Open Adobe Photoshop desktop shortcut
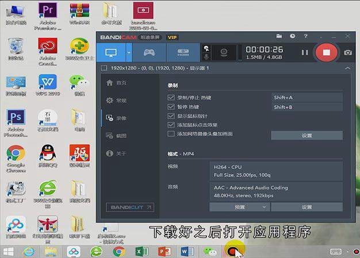Image resolution: width=360 pixels, height=258 pixels. coord(16,123)
